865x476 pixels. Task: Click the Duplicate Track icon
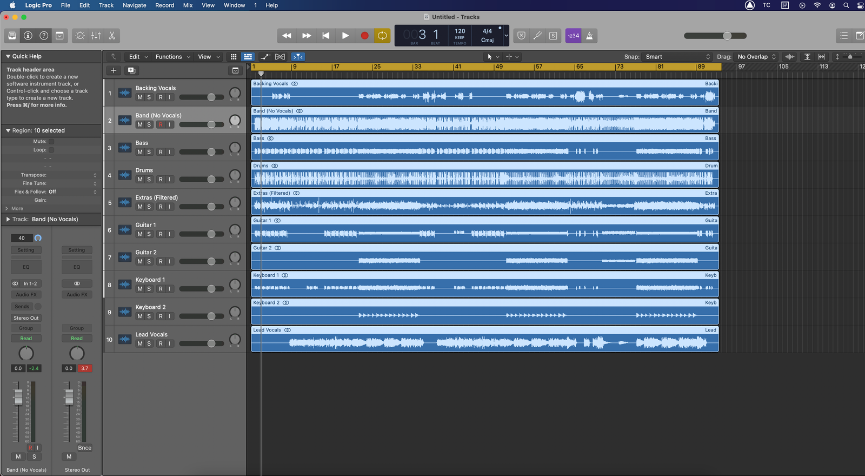pyautogui.click(x=131, y=70)
